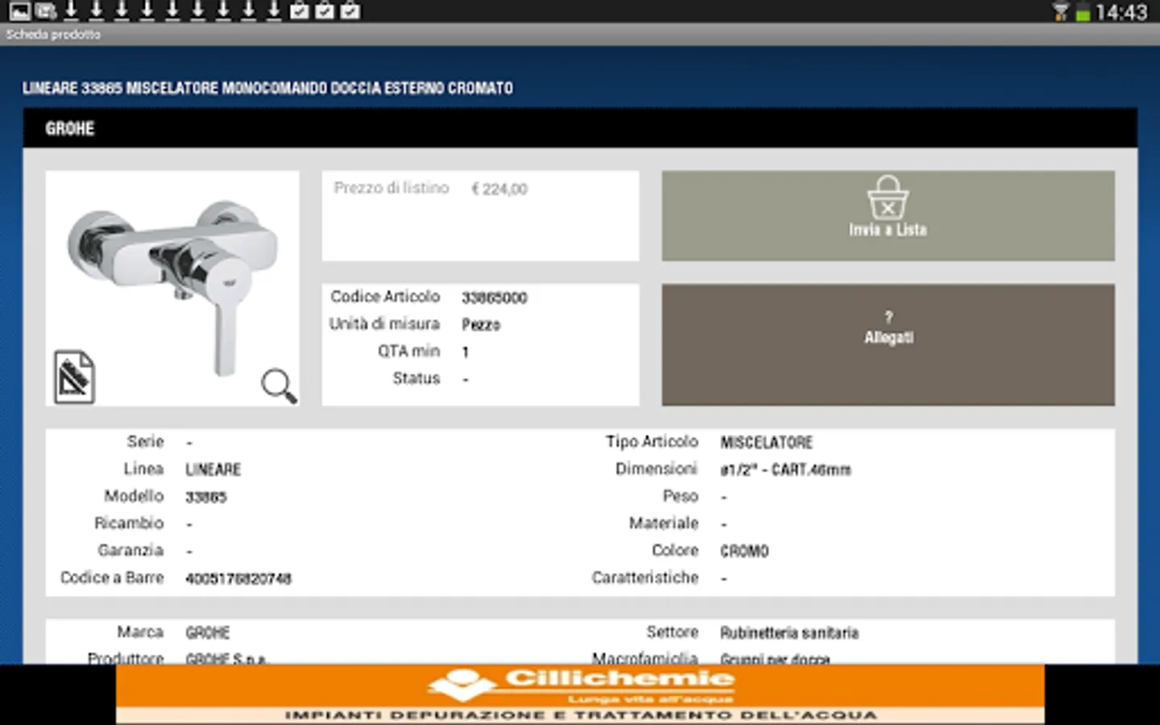Tap the Unità di misura label
1160x725 pixels.
click(x=384, y=324)
